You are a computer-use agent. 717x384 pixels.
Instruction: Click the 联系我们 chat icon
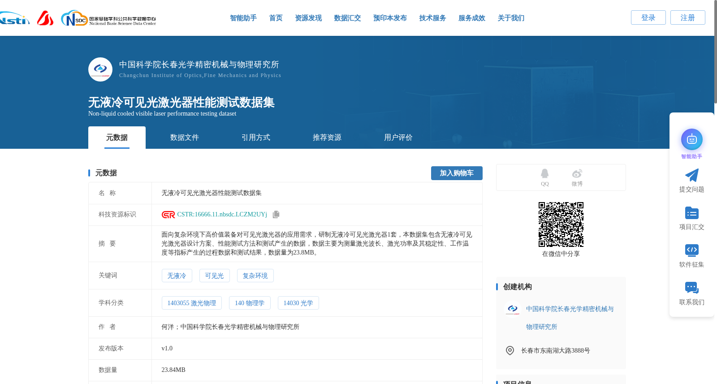click(692, 288)
